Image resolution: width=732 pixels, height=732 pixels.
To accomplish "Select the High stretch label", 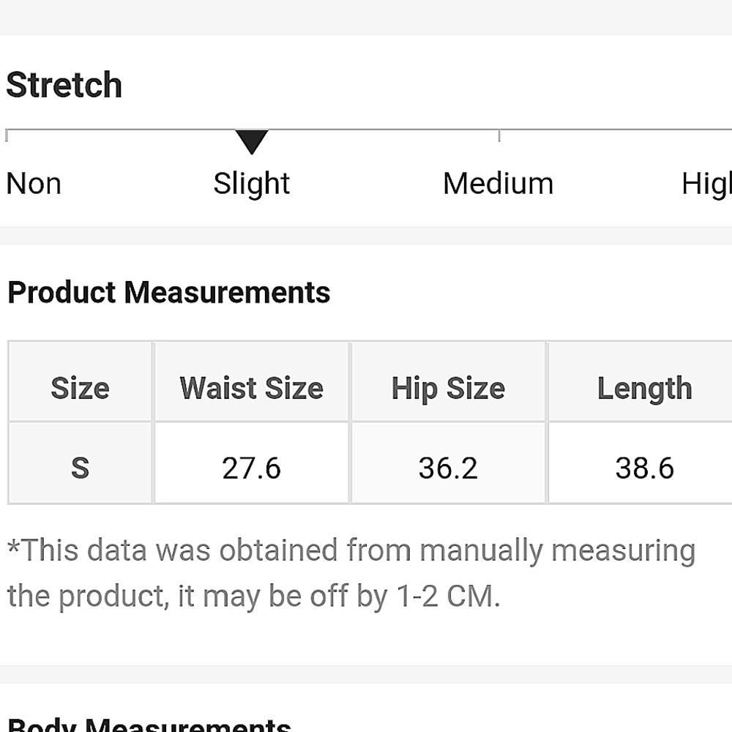I will pyautogui.click(x=706, y=184).
